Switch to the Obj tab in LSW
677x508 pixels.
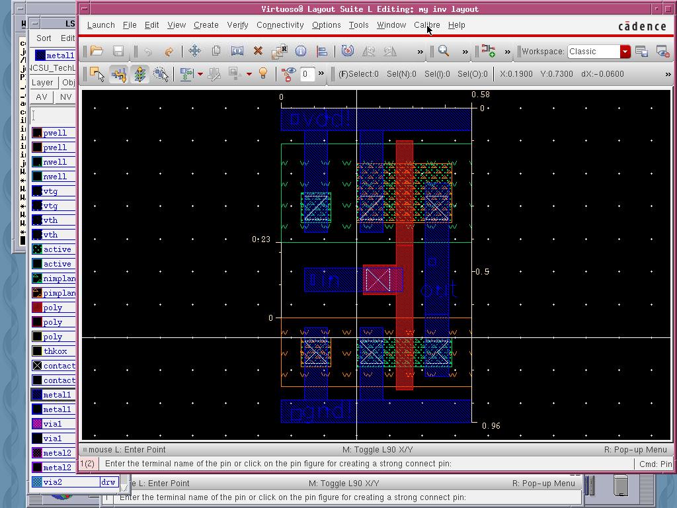(67, 83)
